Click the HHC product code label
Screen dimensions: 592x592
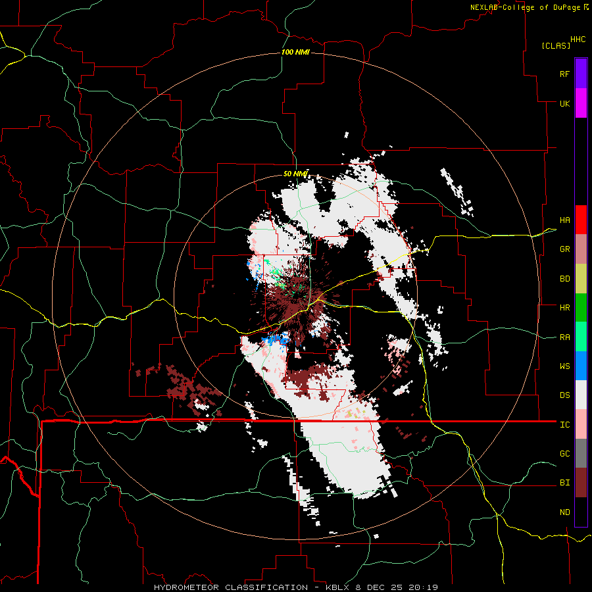pos(578,39)
